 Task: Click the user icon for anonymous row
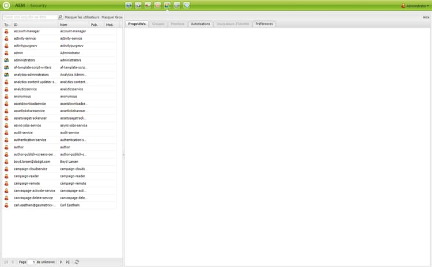tap(6, 96)
